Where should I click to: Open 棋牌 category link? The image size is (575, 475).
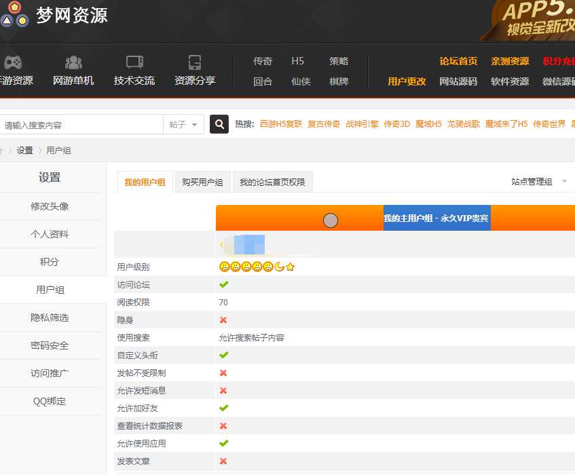(x=339, y=81)
